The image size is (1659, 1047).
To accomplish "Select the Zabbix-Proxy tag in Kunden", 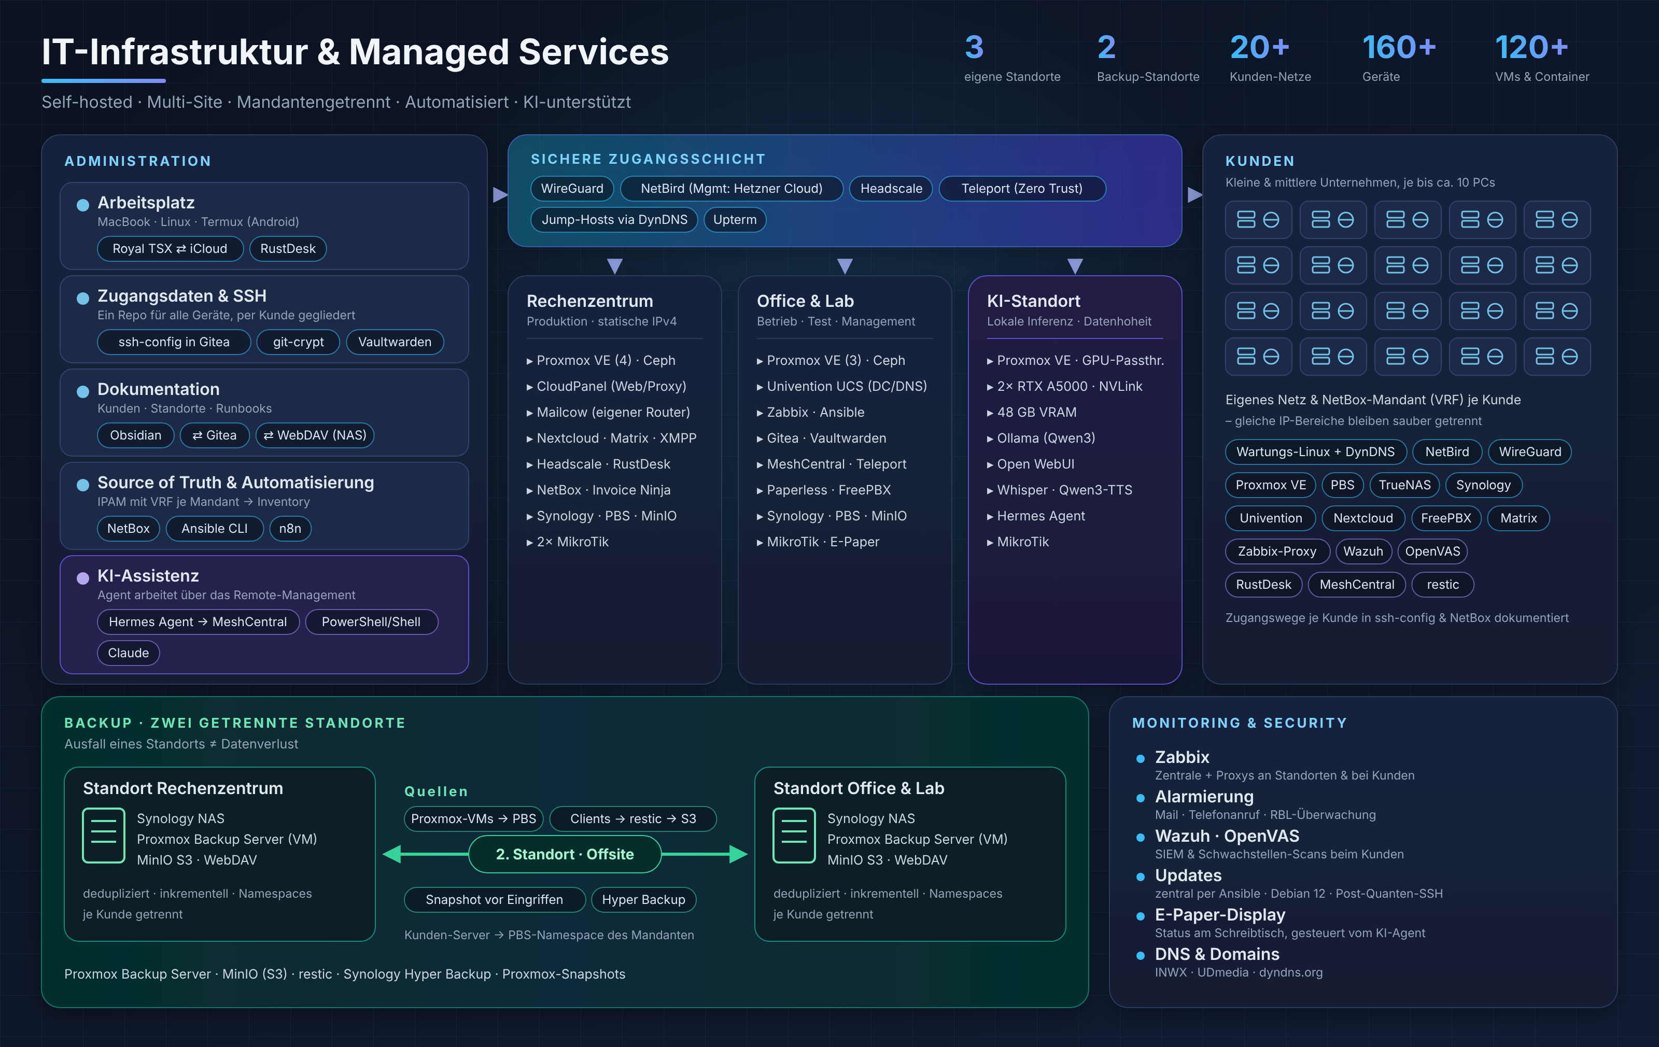I will coord(1276,551).
